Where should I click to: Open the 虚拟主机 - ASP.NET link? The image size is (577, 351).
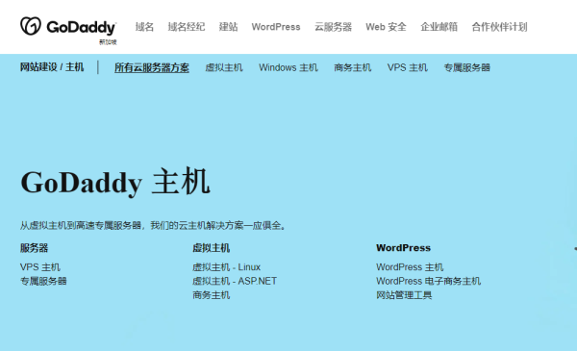tap(235, 281)
